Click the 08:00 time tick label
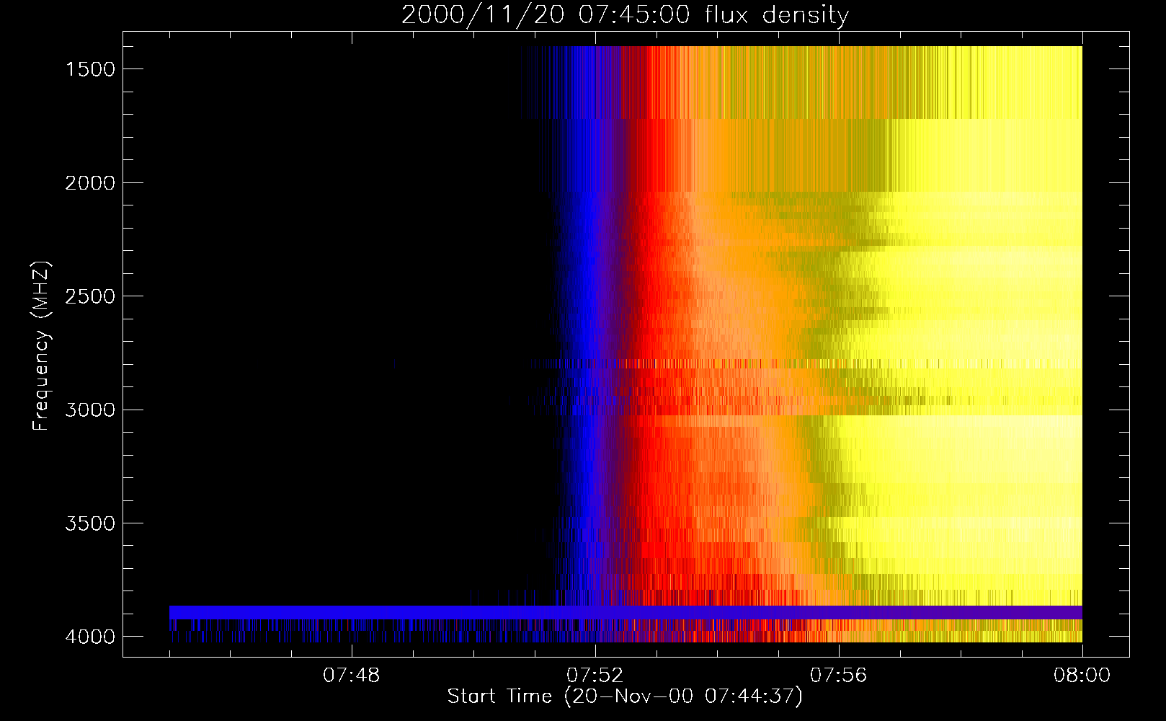The width and height of the screenshot is (1166, 721). [x=1082, y=676]
